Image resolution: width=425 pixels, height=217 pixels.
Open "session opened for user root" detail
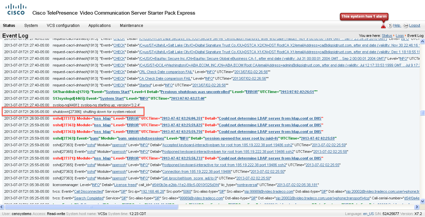(241, 138)
